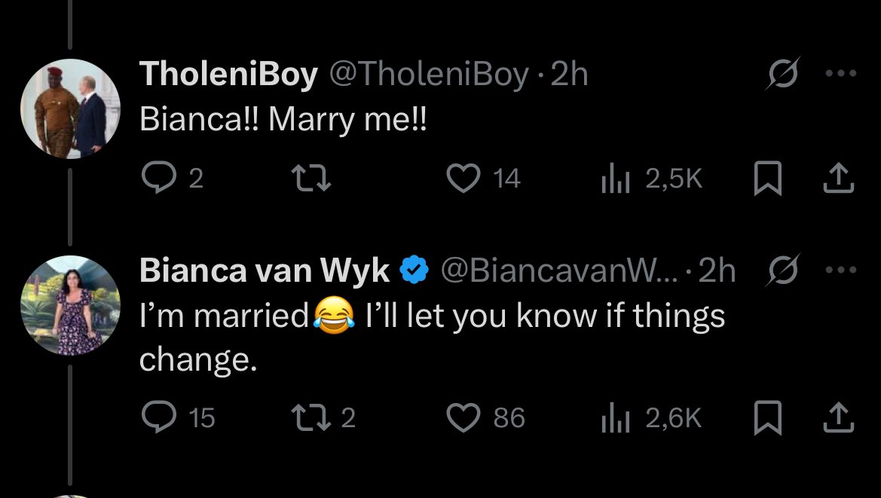
Task: Bookmark Bianca van Wyk's reply
Action: coord(767,417)
